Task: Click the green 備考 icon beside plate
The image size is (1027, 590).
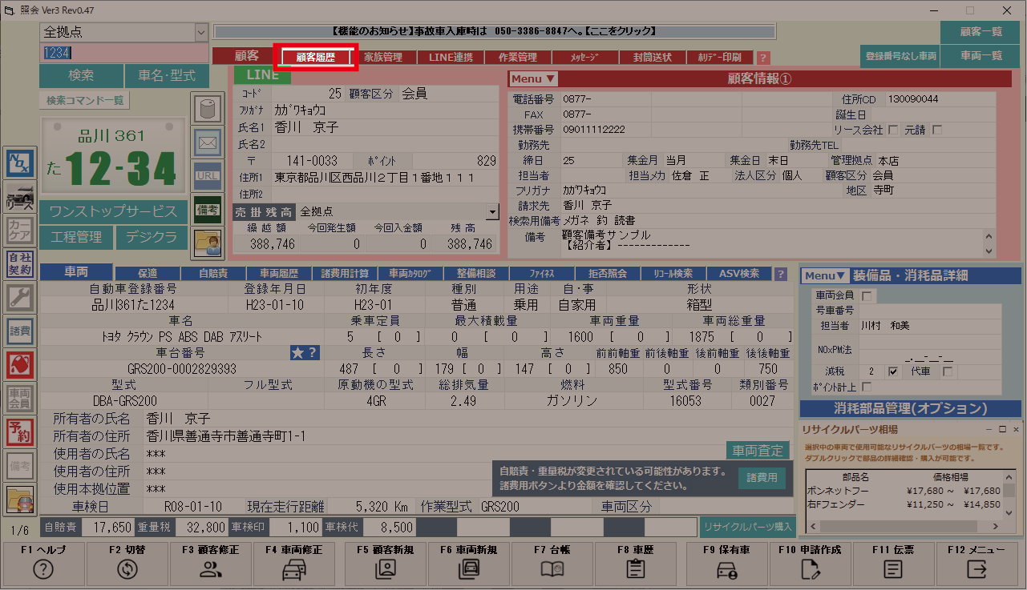Action: point(208,210)
